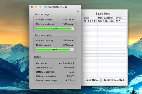Click the Design capacity 6700 mAh value

(x=69, y=45)
